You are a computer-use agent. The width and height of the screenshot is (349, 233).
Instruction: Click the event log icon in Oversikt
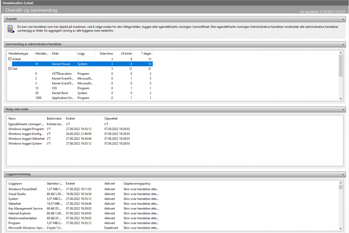[11, 29]
